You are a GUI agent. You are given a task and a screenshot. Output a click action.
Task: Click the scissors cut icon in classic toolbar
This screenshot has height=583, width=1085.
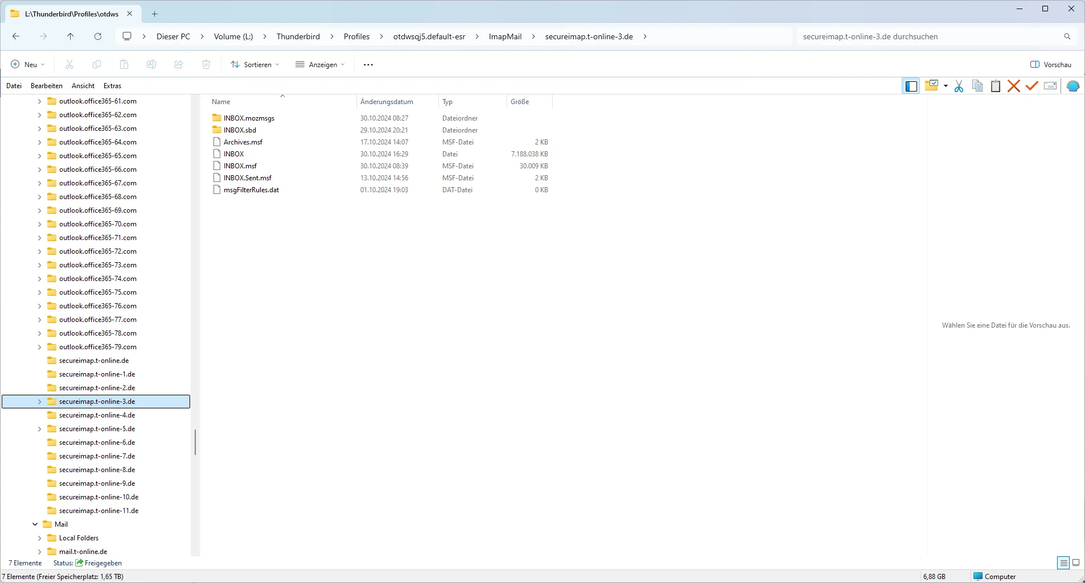pyautogui.click(x=959, y=86)
